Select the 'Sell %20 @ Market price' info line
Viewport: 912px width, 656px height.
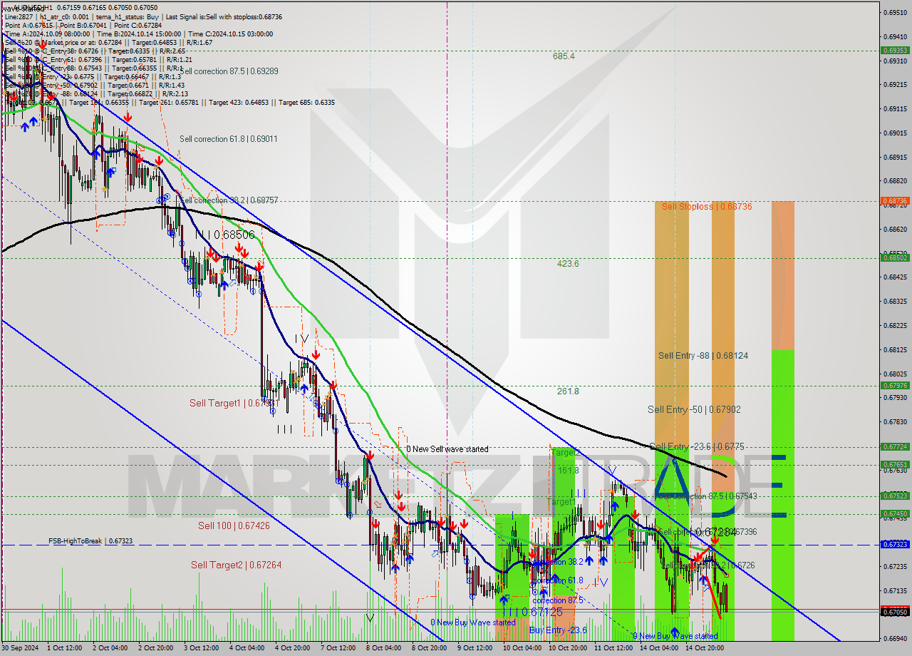(108, 42)
